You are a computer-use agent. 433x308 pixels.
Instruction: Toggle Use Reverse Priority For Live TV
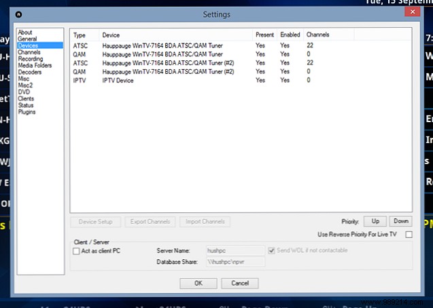click(x=409, y=235)
